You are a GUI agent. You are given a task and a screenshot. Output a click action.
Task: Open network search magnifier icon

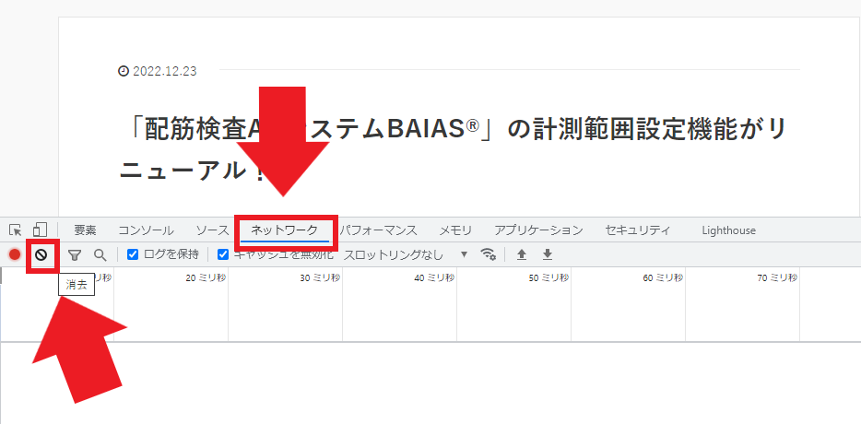pyautogui.click(x=100, y=254)
